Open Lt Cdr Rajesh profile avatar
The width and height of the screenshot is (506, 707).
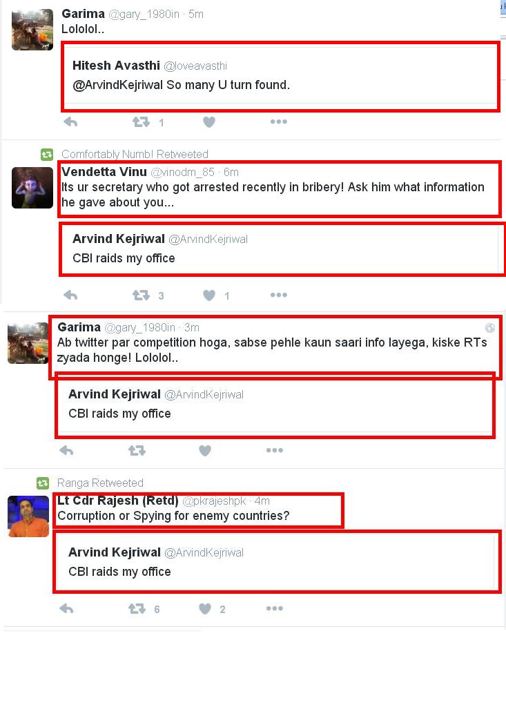pos(28,516)
